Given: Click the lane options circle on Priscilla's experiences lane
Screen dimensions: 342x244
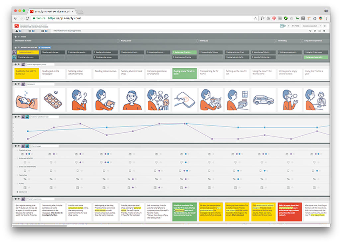Looking at the screenshot, I should (x=16, y=199).
